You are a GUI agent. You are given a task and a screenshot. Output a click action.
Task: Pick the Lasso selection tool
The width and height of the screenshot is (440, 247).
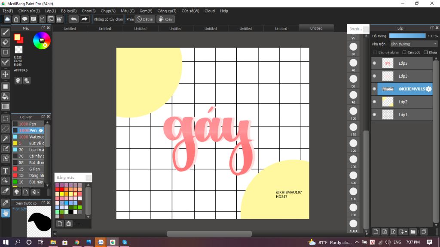click(x=5, y=129)
